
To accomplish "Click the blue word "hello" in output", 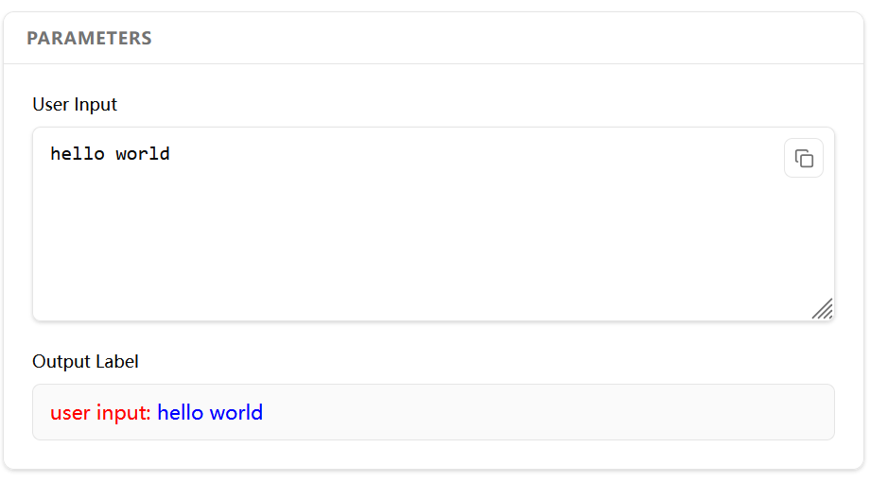I will [x=181, y=413].
